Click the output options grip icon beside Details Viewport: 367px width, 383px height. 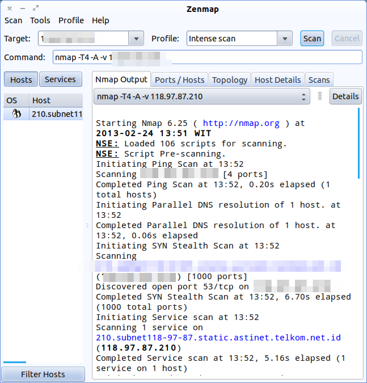pos(320,96)
